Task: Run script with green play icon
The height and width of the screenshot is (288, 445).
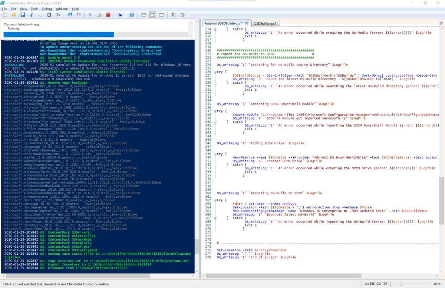Action: 90,15
